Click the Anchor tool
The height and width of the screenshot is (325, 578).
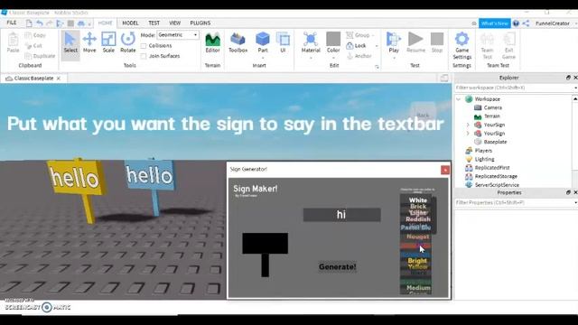click(359, 56)
